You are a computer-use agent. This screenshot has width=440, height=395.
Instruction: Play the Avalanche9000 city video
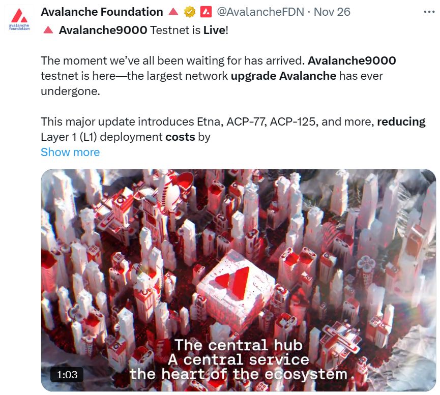click(x=239, y=280)
